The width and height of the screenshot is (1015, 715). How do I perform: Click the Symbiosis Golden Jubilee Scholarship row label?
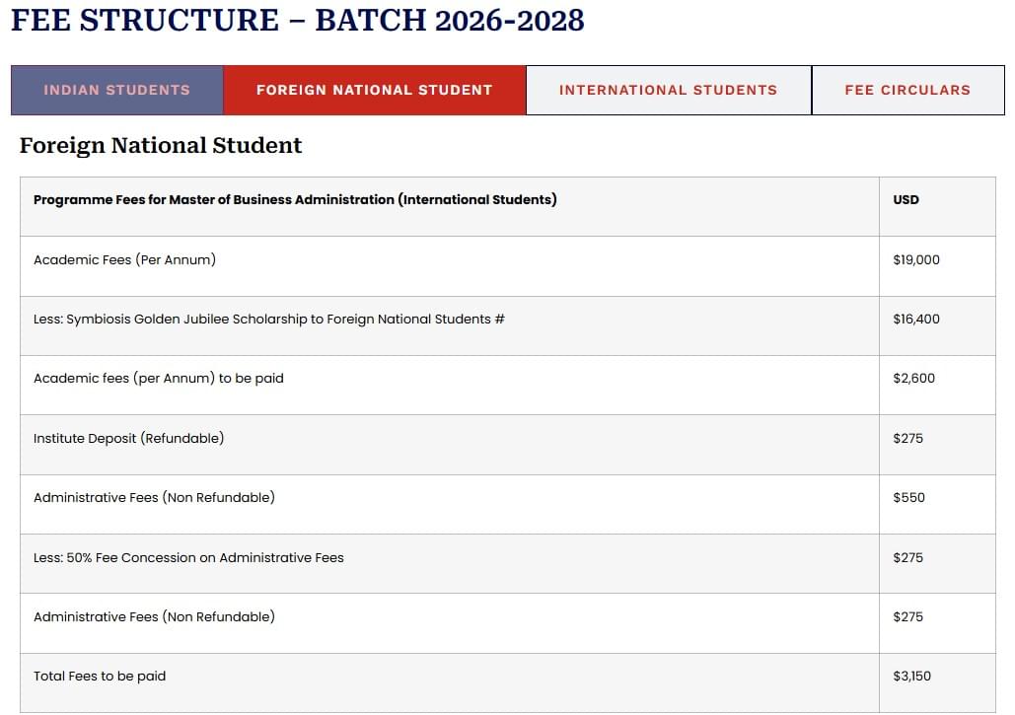268,320
